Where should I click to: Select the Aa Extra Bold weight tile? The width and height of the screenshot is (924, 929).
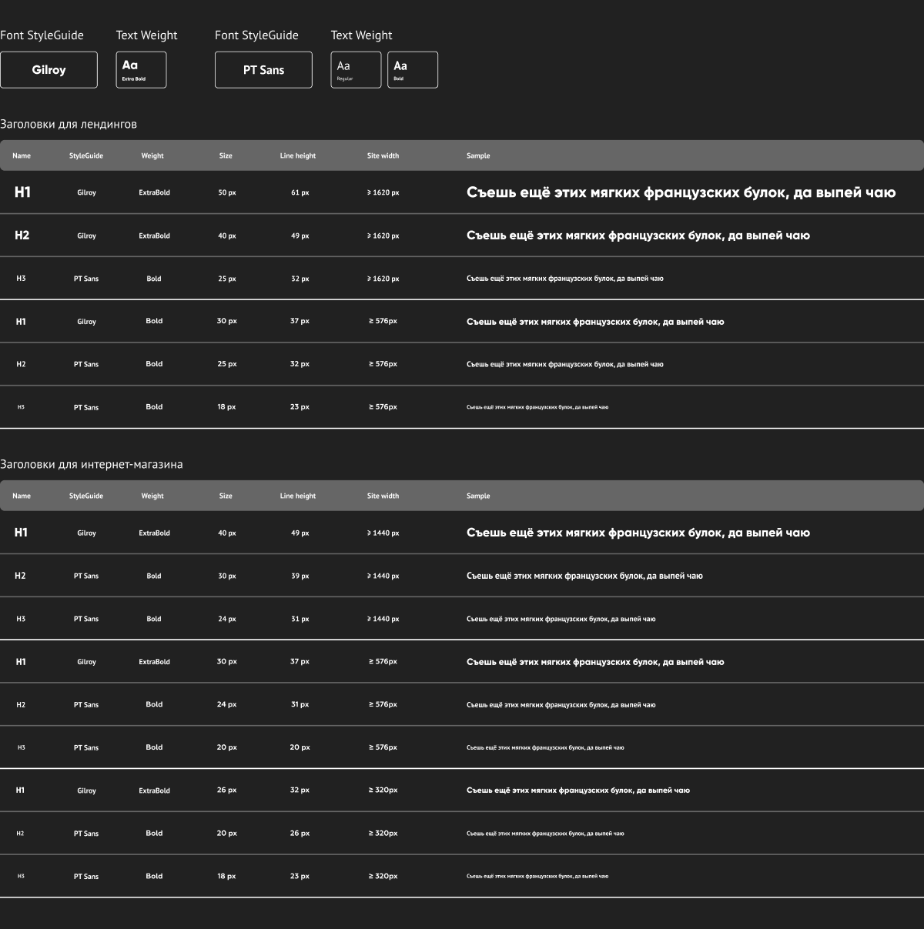pos(141,70)
